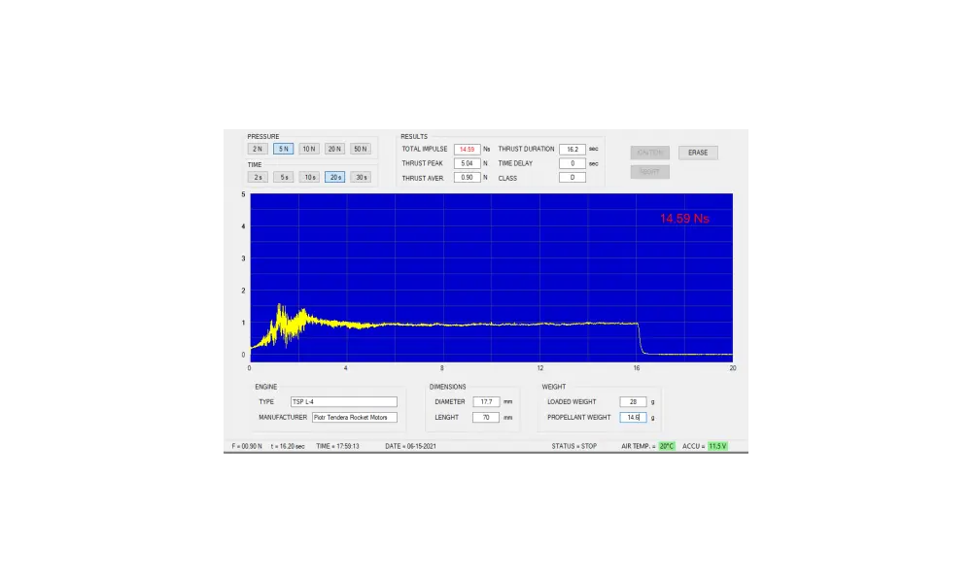
Task: Select the 5 N pressure range
Action: coord(283,149)
